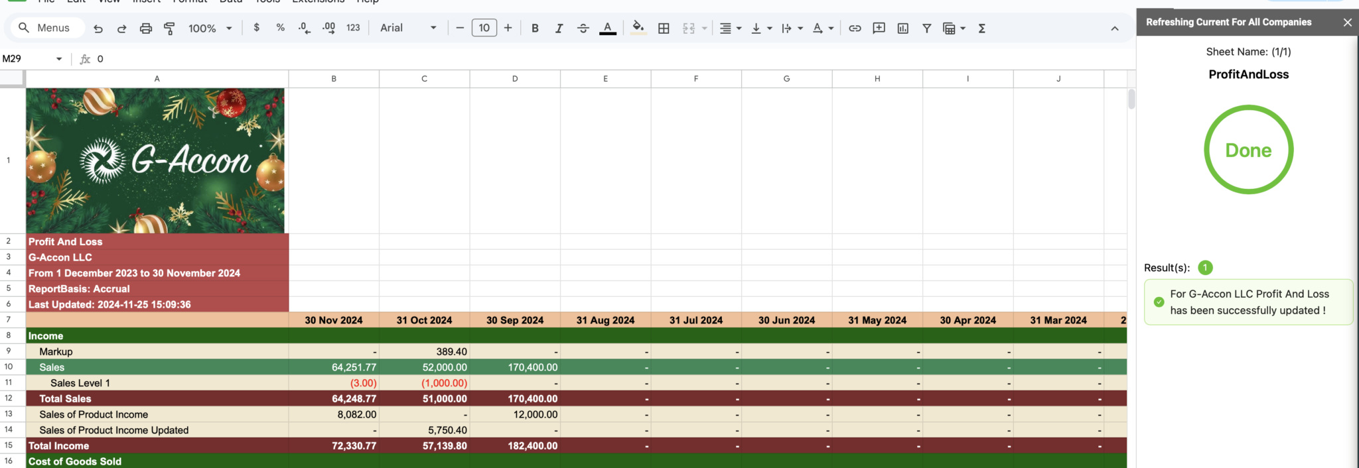This screenshot has width=1359, height=468.
Task: Select the "Profit And Loss" title cell
Action: pyautogui.click(x=157, y=242)
